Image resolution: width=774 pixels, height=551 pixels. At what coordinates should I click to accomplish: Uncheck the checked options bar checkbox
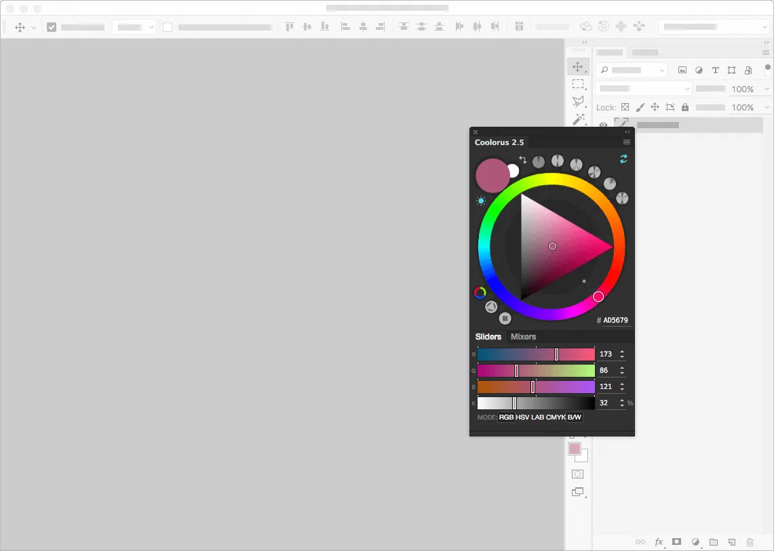(52, 27)
